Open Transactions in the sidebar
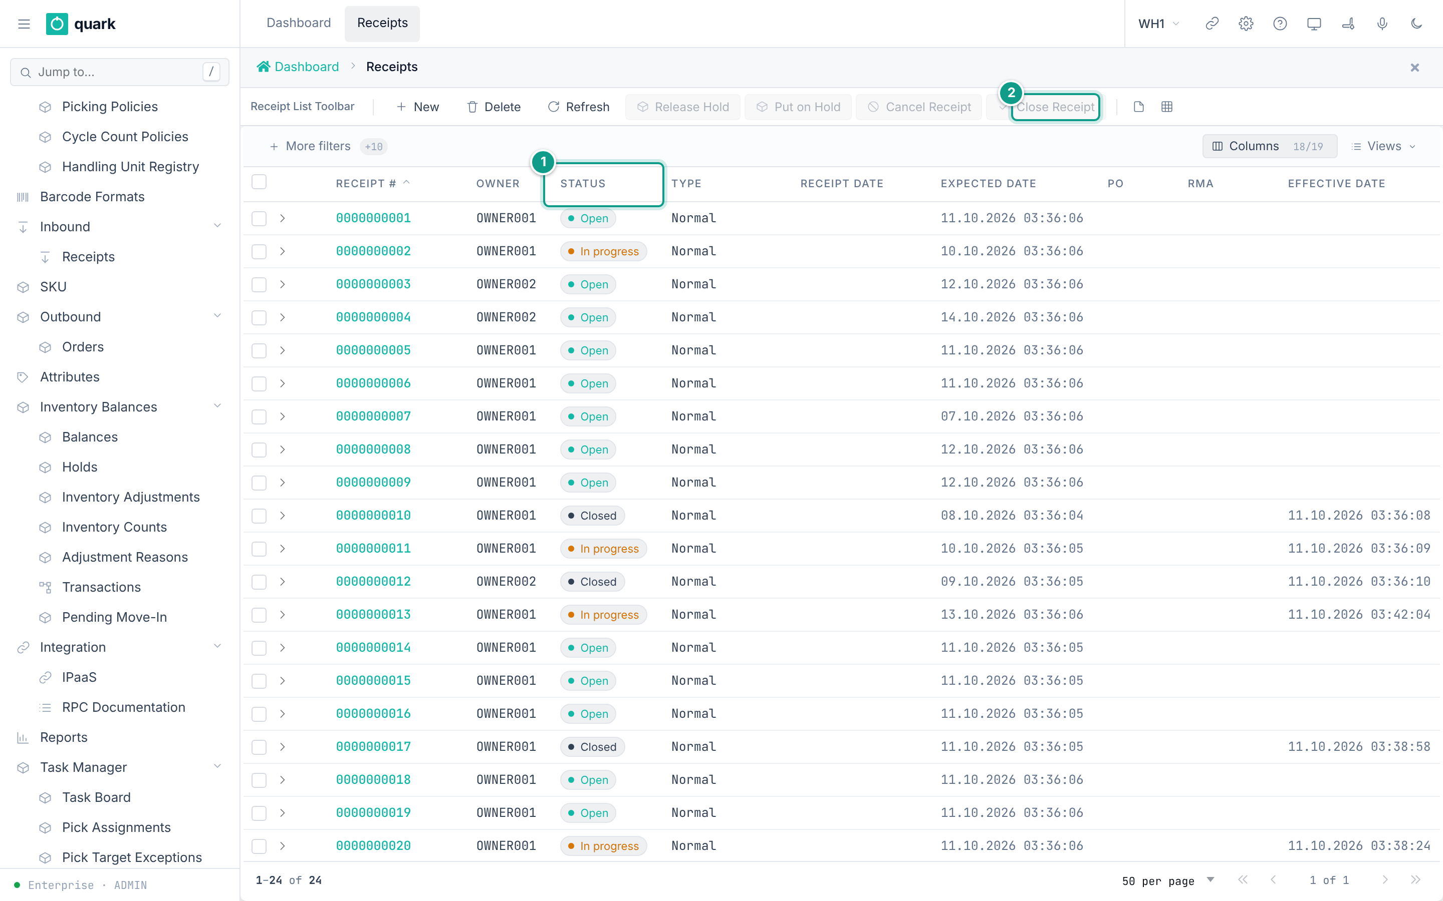 click(x=101, y=587)
